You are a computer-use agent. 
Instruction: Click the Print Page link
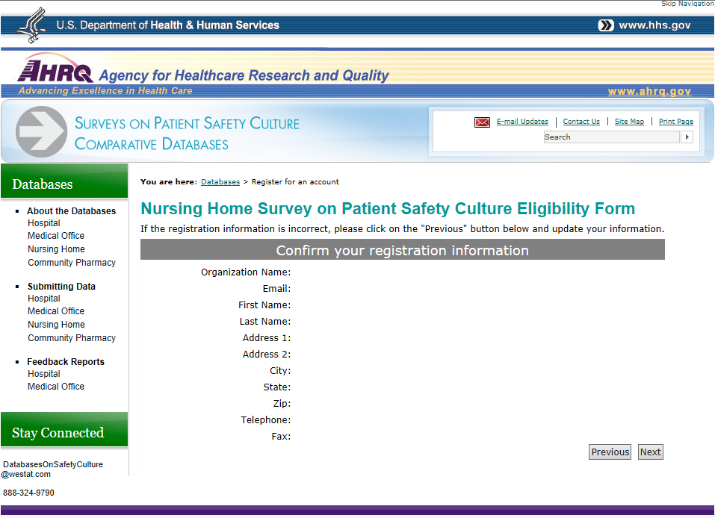[x=675, y=122]
